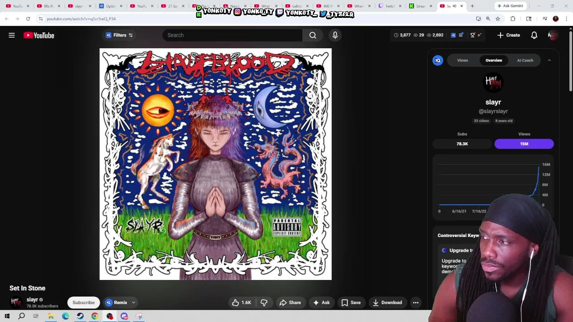Click the magnifier search submit button

[313, 35]
